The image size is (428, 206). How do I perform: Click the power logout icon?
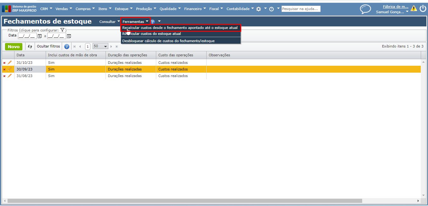point(423,8)
